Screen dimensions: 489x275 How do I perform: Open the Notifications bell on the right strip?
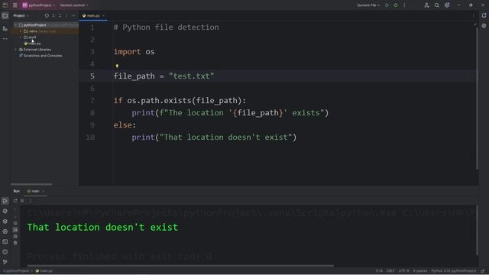coord(484,15)
